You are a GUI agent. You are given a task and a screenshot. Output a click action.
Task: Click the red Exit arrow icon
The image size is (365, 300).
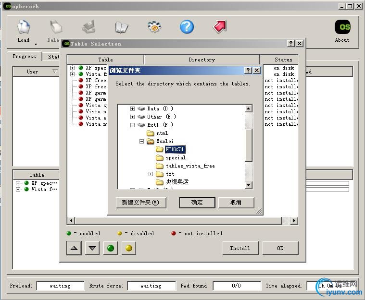click(219, 26)
